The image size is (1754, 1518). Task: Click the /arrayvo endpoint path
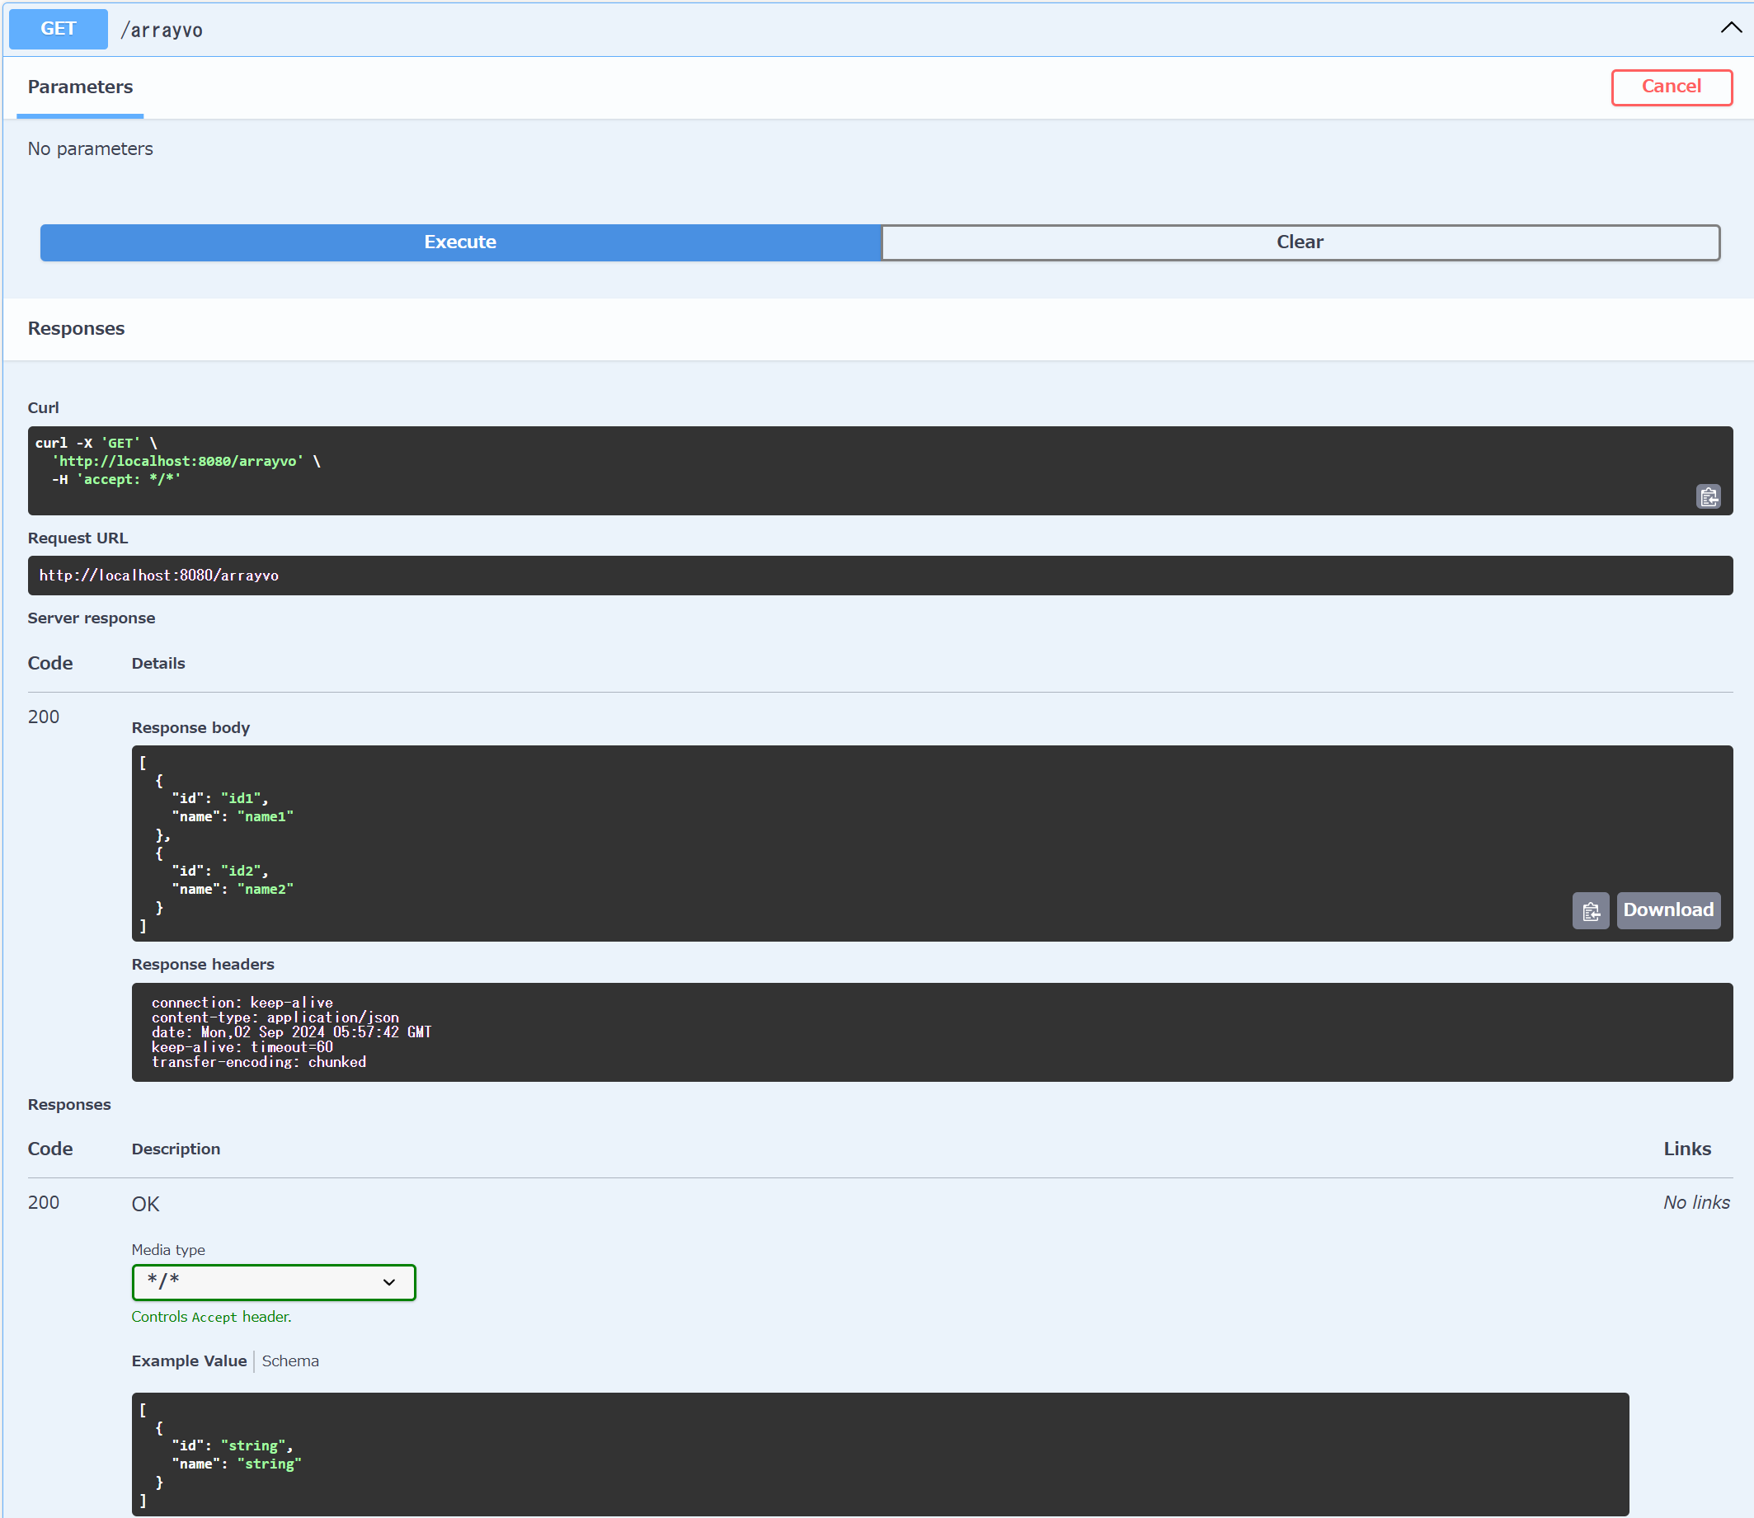pos(161,29)
